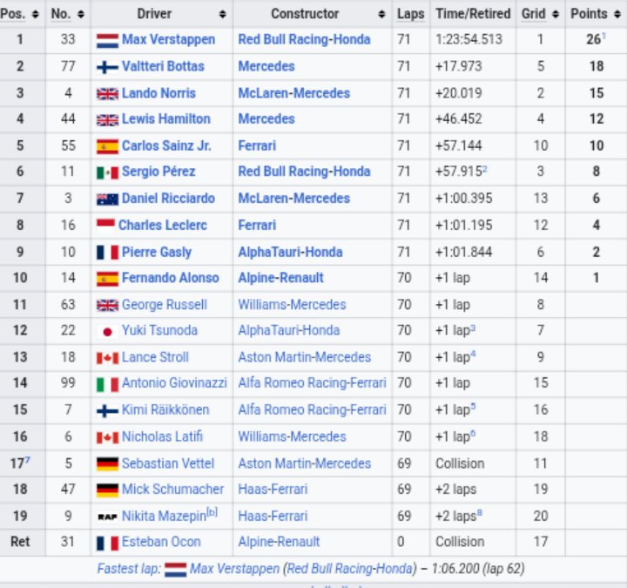Open Carlos Sainz Jr. driver link
The height and width of the screenshot is (588, 627).
pos(166,145)
